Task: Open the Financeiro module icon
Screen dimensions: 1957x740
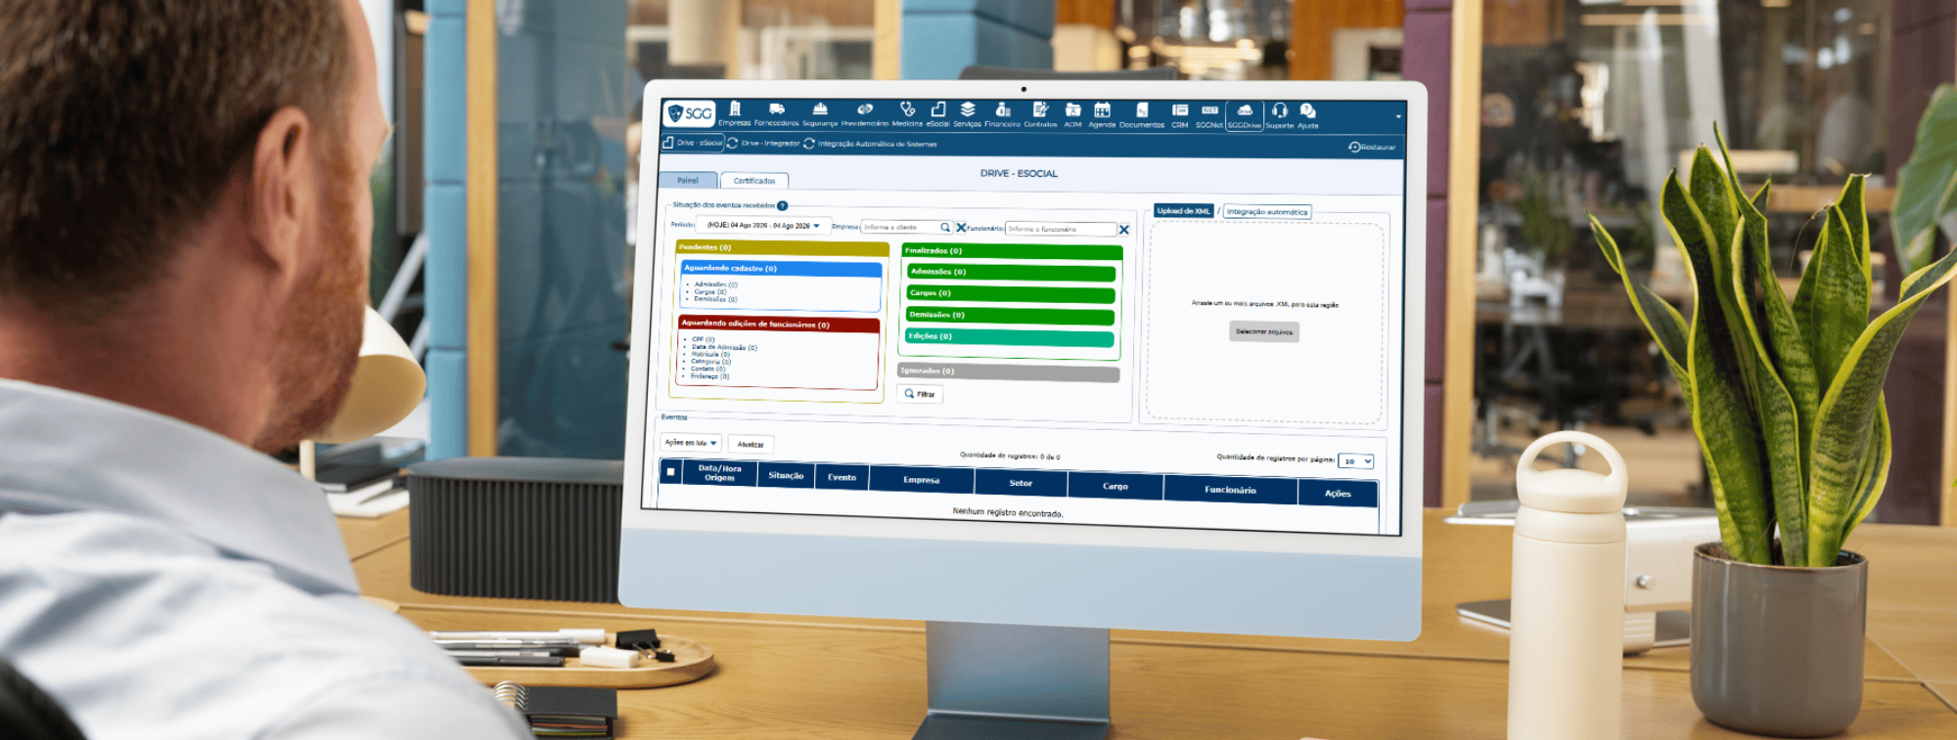Action: 1003,109
